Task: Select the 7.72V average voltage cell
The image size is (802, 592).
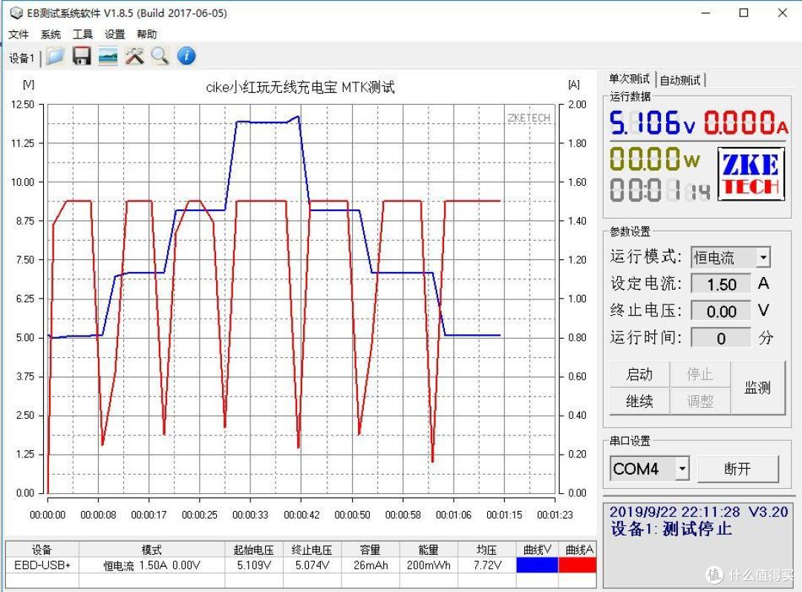Action: [487, 565]
